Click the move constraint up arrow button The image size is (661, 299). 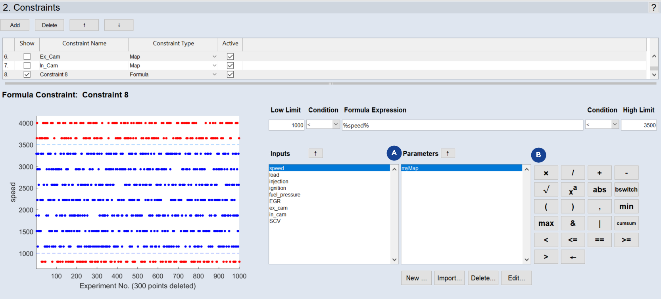(x=84, y=25)
